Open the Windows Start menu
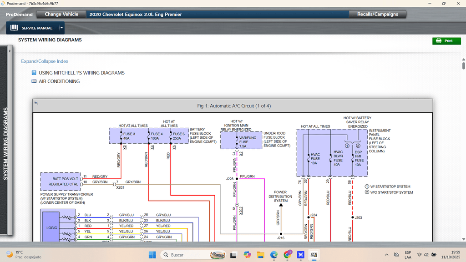Screen dimensions: 466x262 (152, 255)
